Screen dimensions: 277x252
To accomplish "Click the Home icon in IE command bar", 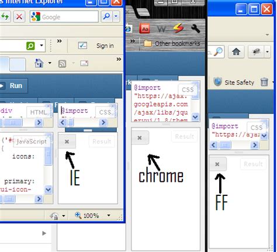I will pos(39,63).
